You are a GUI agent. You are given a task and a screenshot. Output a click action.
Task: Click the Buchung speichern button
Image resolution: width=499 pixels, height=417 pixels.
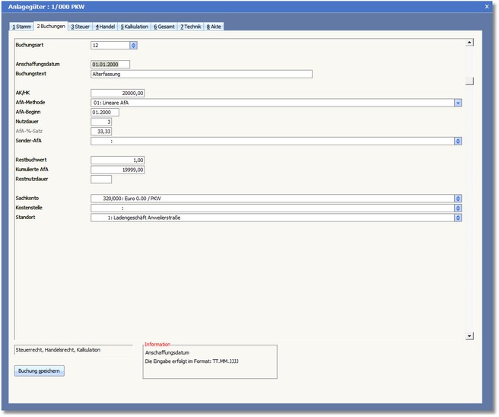click(x=40, y=371)
